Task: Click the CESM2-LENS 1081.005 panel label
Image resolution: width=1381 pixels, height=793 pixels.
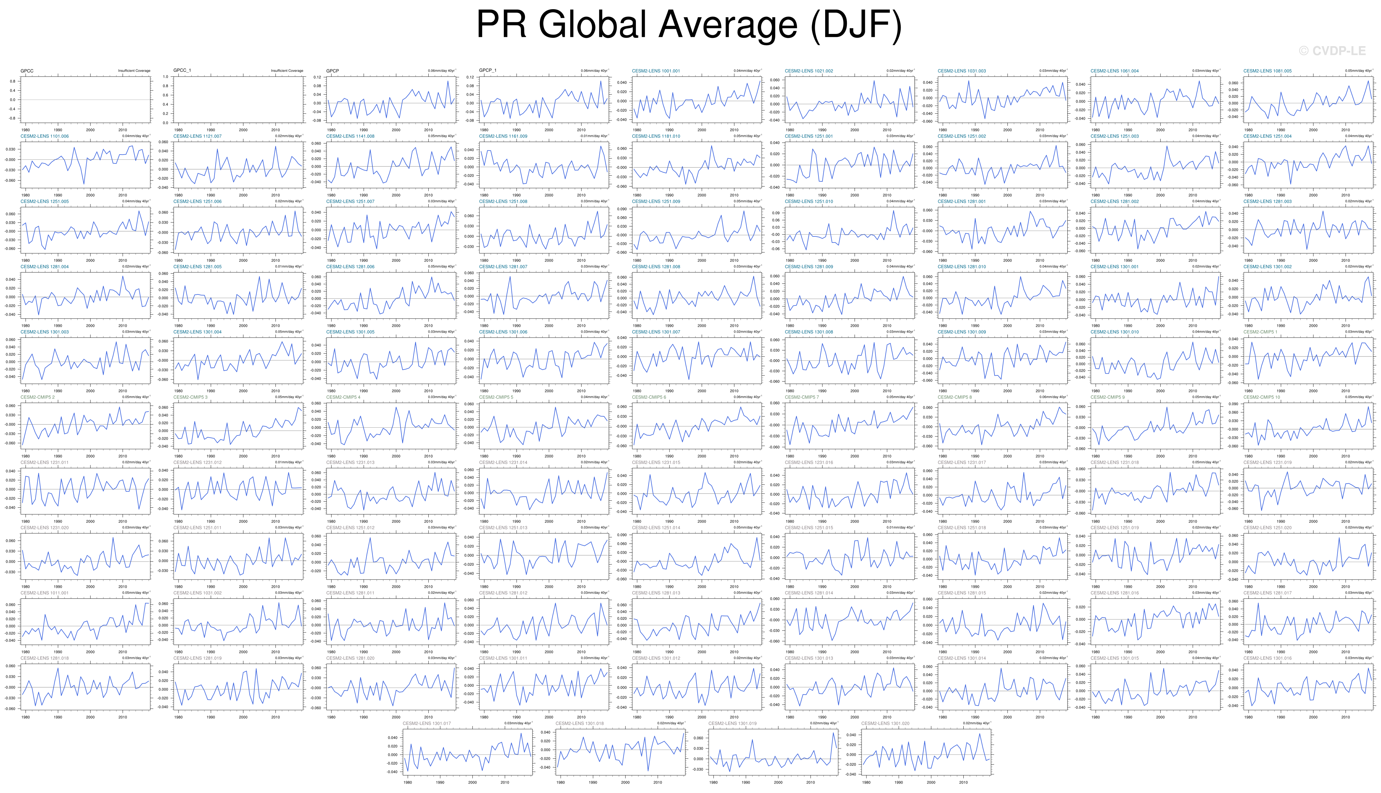Action: [1267, 71]
